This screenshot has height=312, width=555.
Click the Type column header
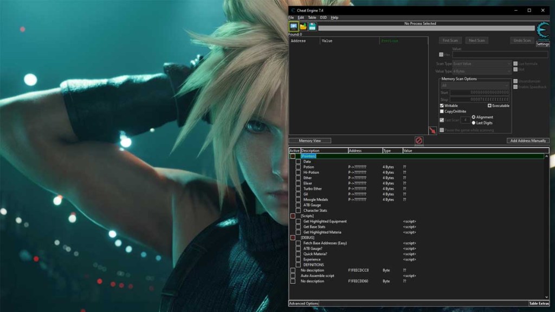click(392, 151)
